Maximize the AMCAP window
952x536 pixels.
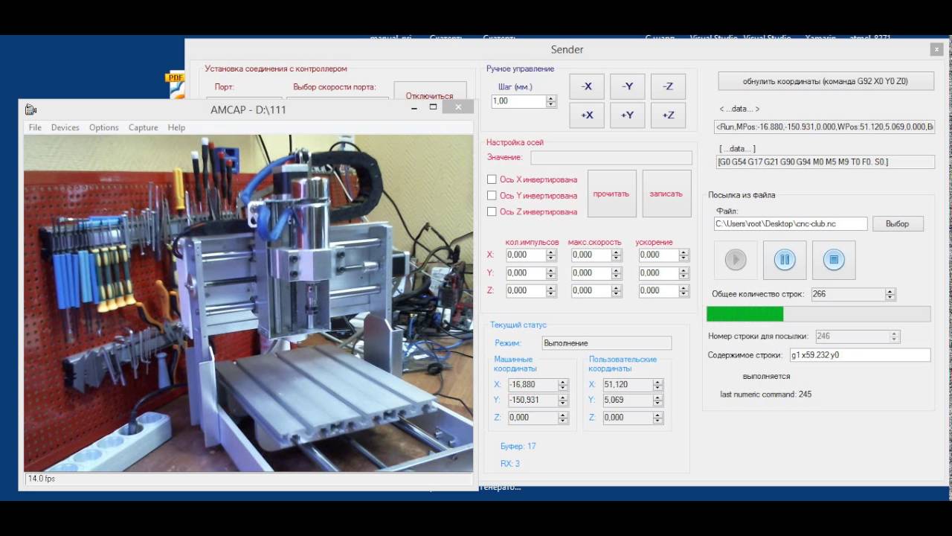click(x=433, y=107)
